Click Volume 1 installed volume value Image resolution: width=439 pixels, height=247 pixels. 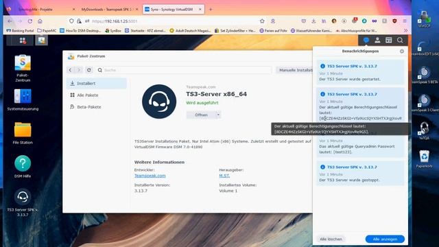228,191
